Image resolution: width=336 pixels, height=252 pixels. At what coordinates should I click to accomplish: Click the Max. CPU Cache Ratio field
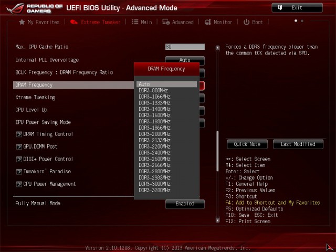point(185,47)
